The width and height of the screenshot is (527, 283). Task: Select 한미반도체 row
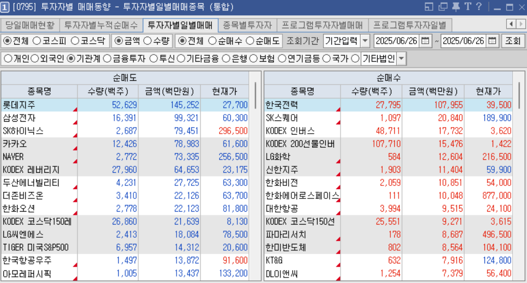[x=388, y=248]
